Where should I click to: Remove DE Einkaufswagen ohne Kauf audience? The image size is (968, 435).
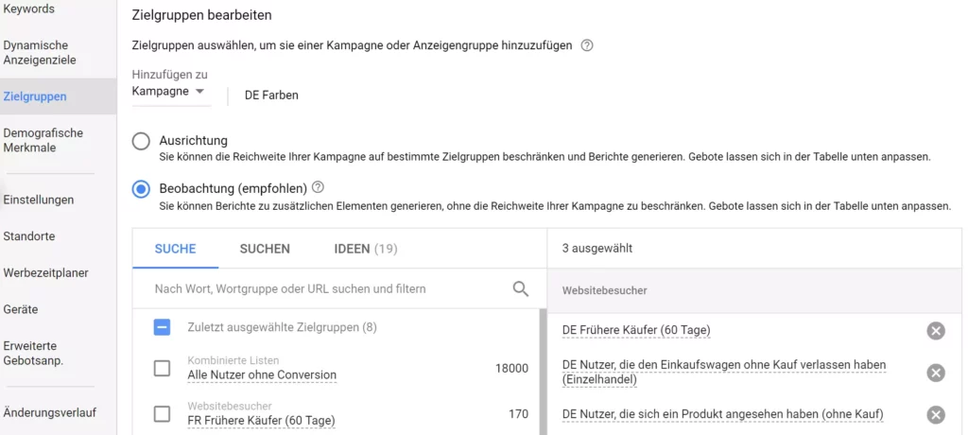935,373
